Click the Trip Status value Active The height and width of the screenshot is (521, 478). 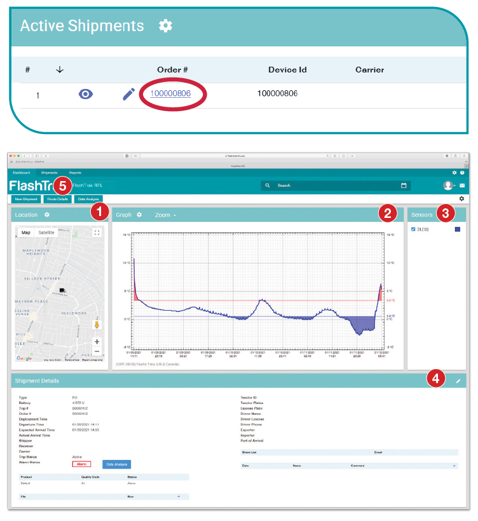click(x=77, y=457)
